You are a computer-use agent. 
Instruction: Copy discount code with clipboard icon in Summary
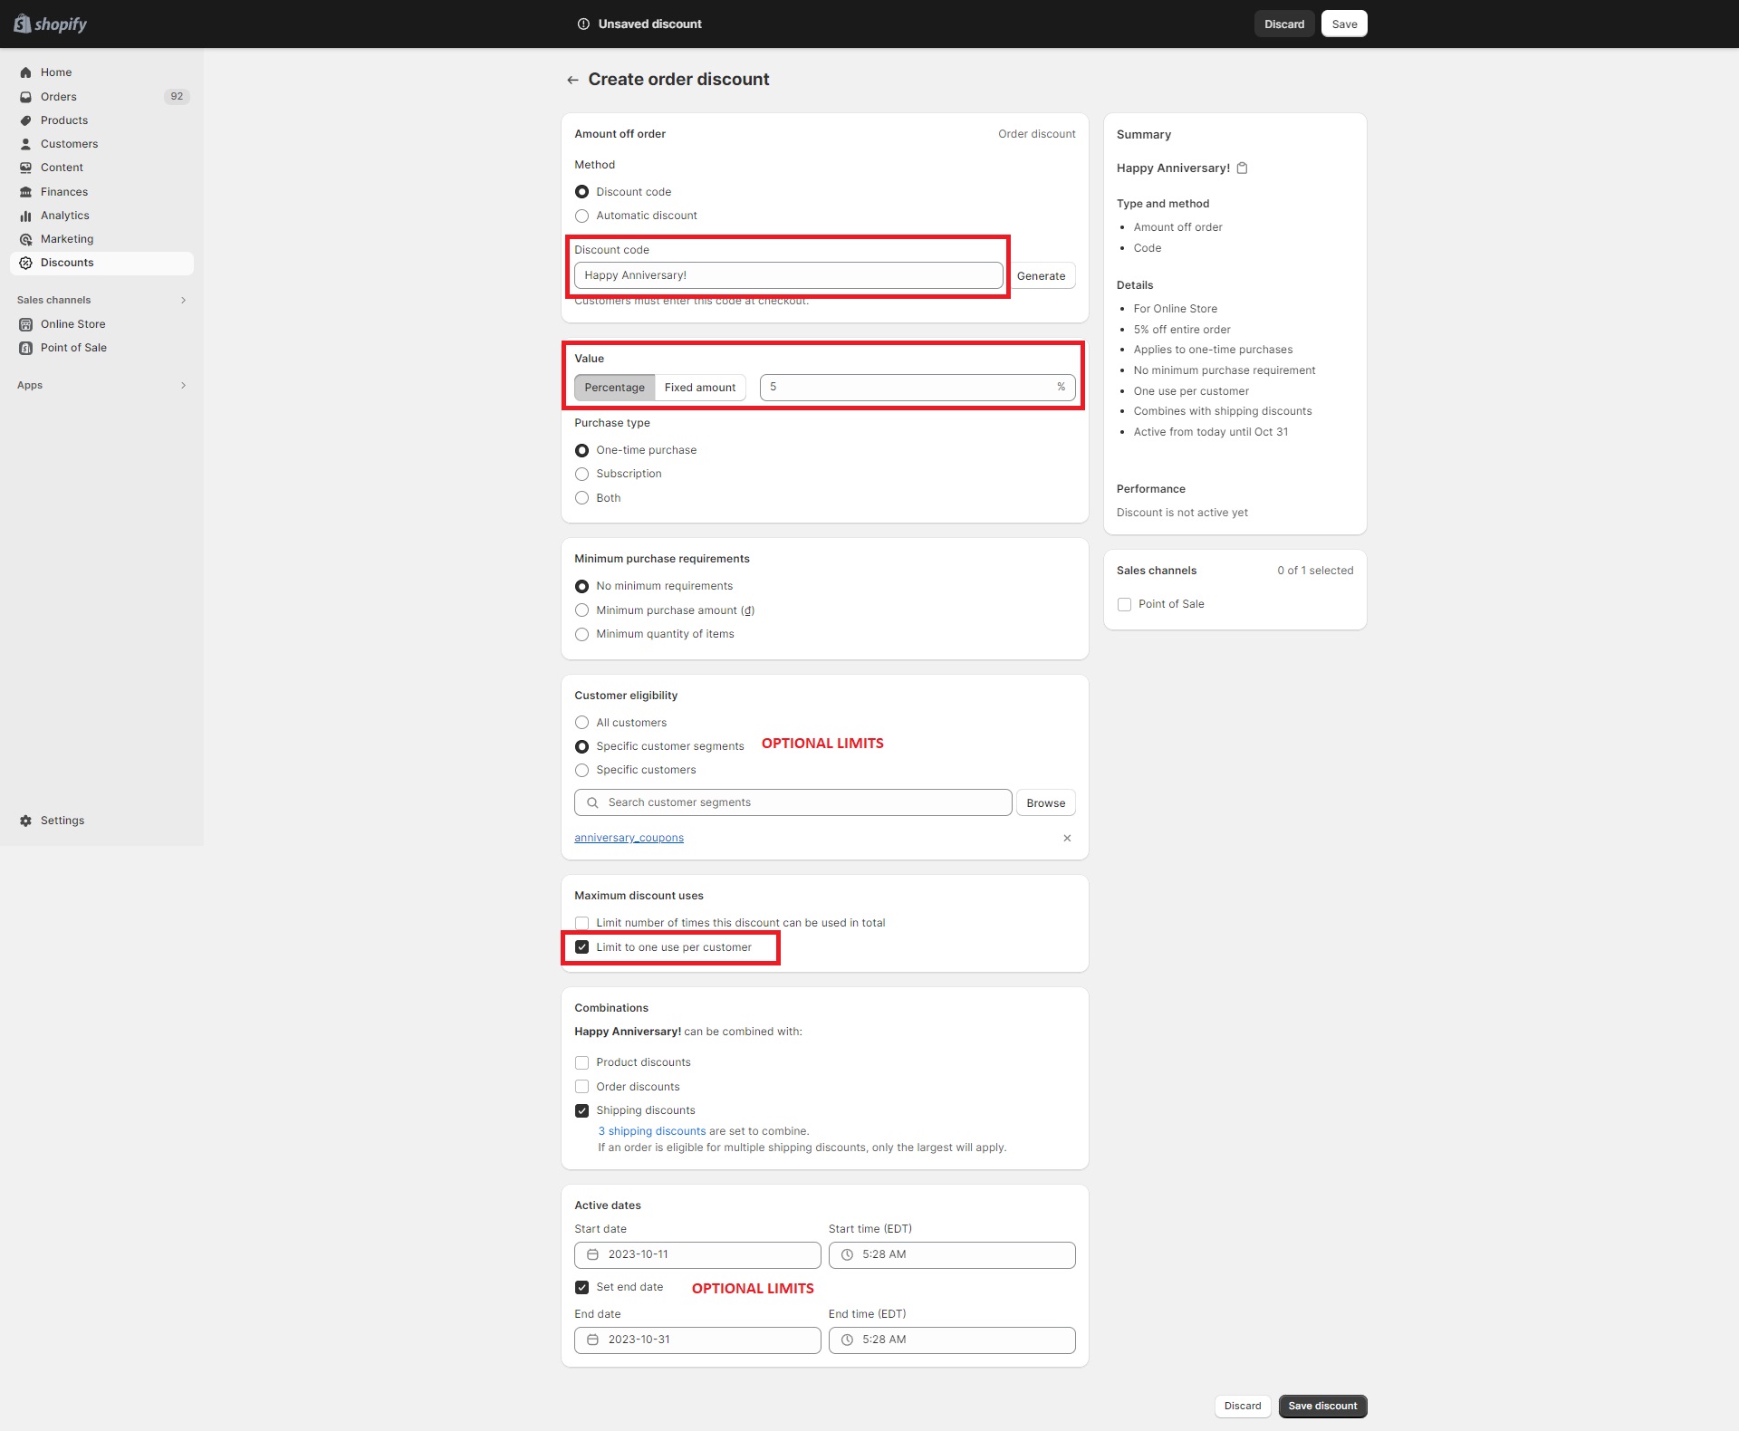point(1243,168)
